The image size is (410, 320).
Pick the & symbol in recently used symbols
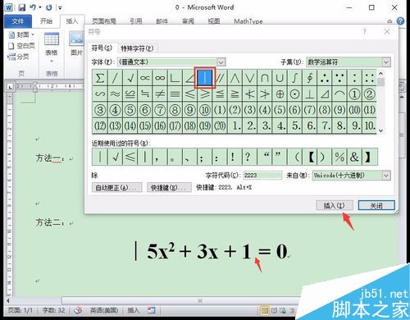(x=354, y=157)
